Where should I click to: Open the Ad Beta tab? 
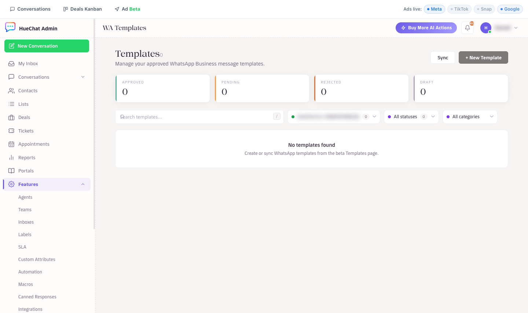(x=127, y=9)
